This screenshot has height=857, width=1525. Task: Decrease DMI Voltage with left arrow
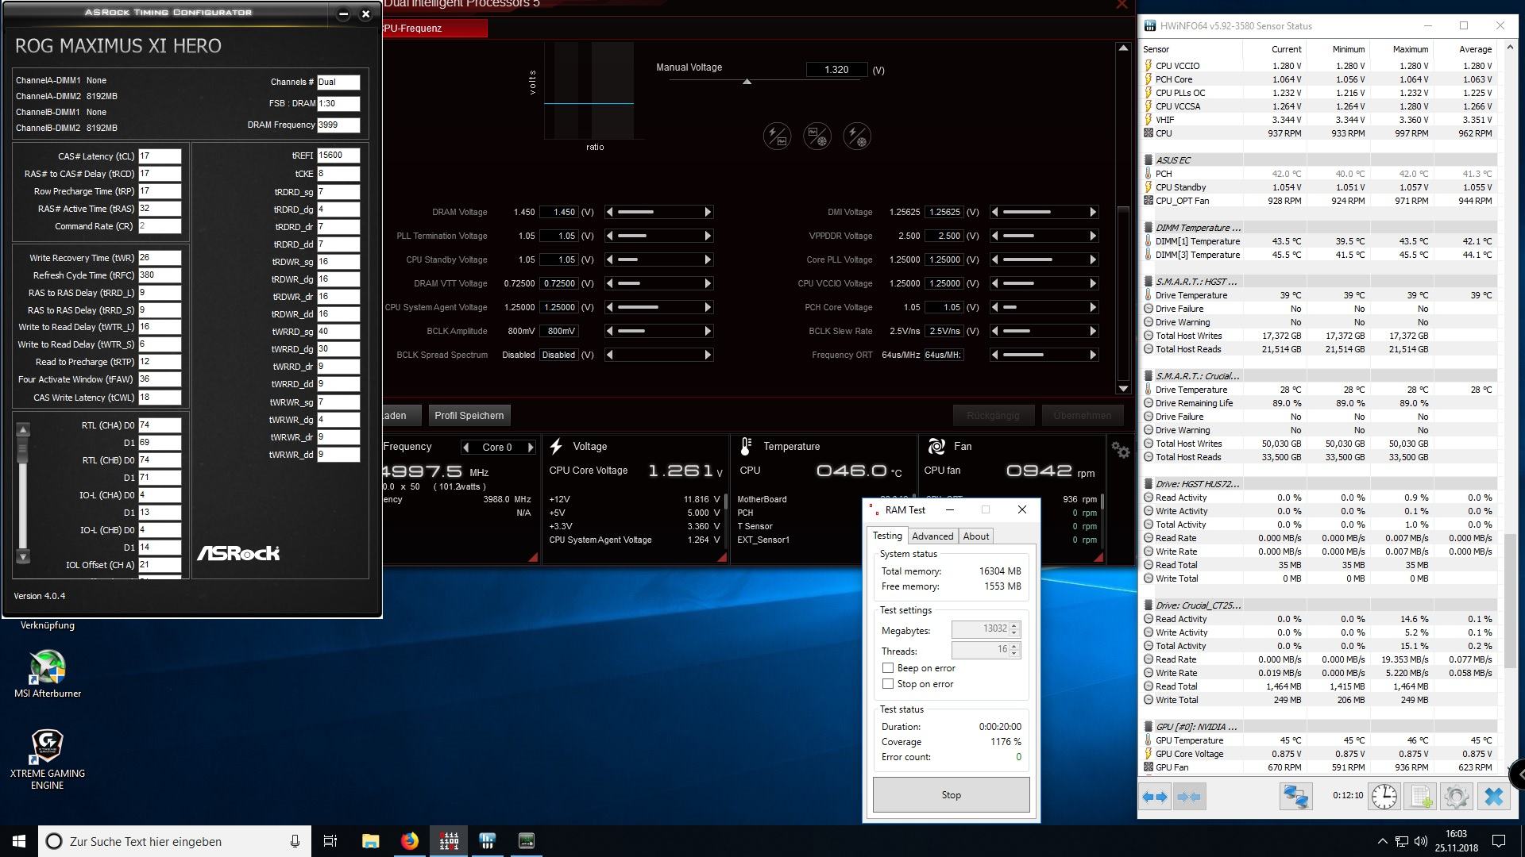coord(995,212)
